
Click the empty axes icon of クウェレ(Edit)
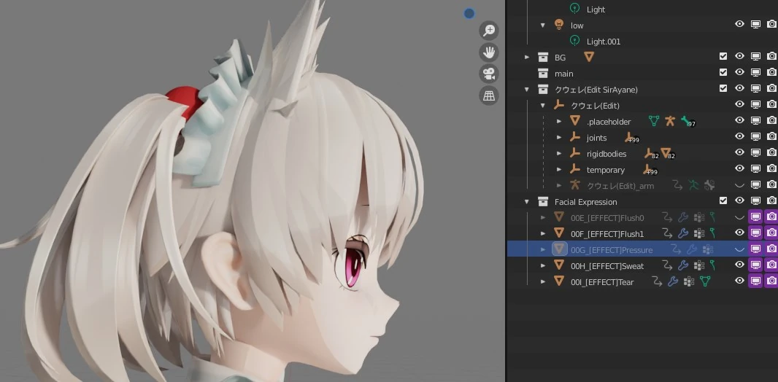pyautogui.click(x=559, y=105)
